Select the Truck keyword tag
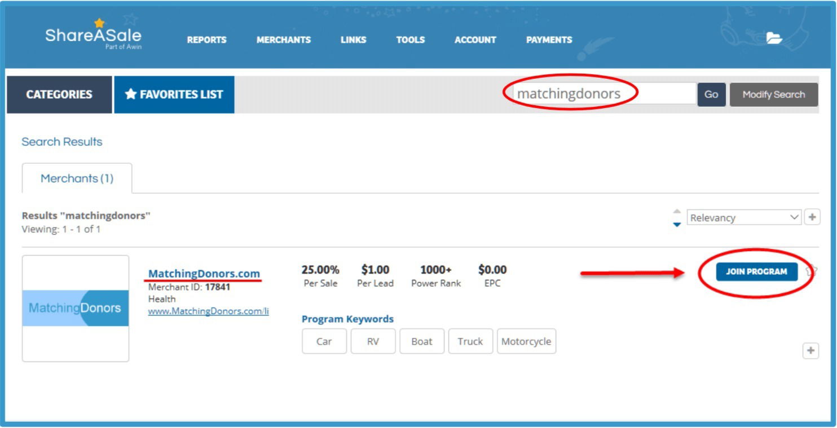The width and height of the screenshot is (837, 428). [x=470, y=341]
